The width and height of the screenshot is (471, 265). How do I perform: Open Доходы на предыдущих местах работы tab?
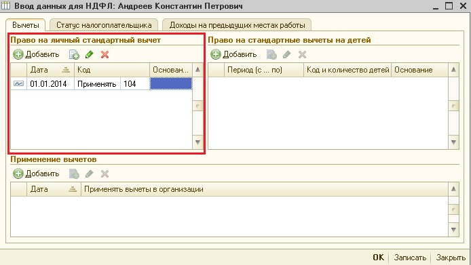pyautogui.click(x=237, y=25)
